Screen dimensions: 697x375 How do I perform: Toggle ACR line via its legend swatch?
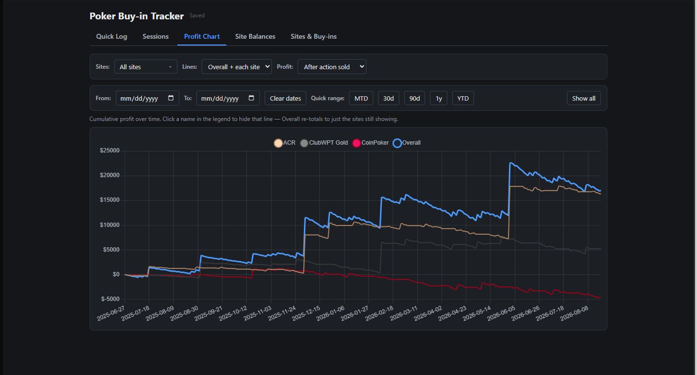[278, 143]
